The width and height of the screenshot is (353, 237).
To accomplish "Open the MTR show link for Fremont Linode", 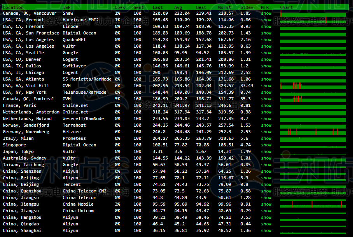I will pyautogui.click(x=266, y=27).
